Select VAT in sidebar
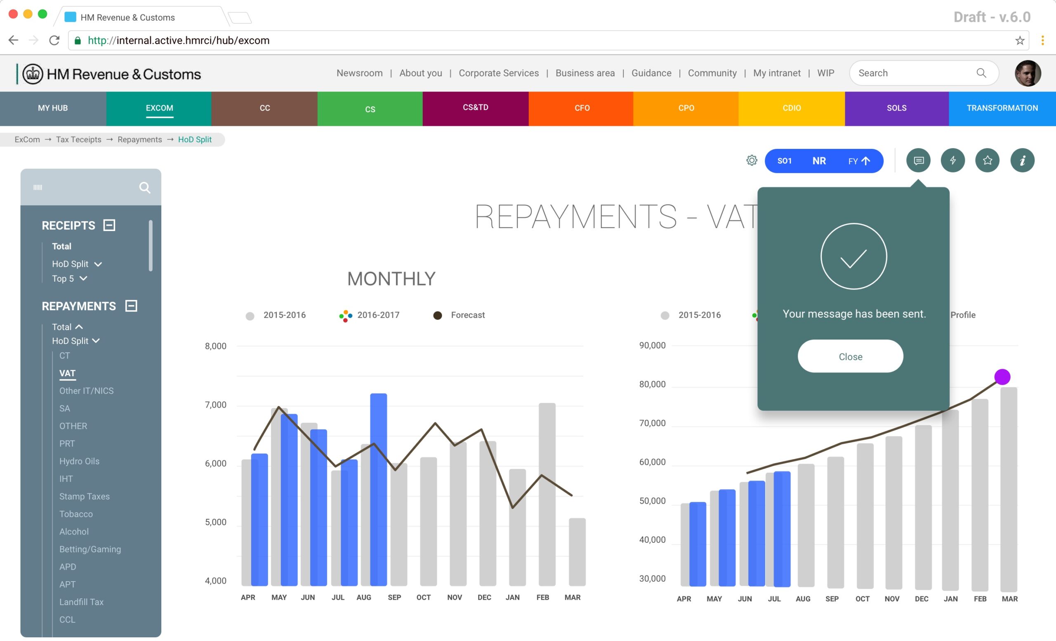Viewport: 1056px width, 641px height. (67, 373)
